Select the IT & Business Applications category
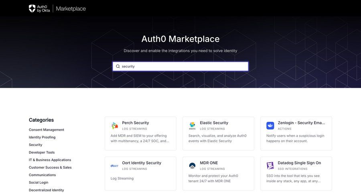The height and width of the screenshot is (194, 361). click(50, 160)
